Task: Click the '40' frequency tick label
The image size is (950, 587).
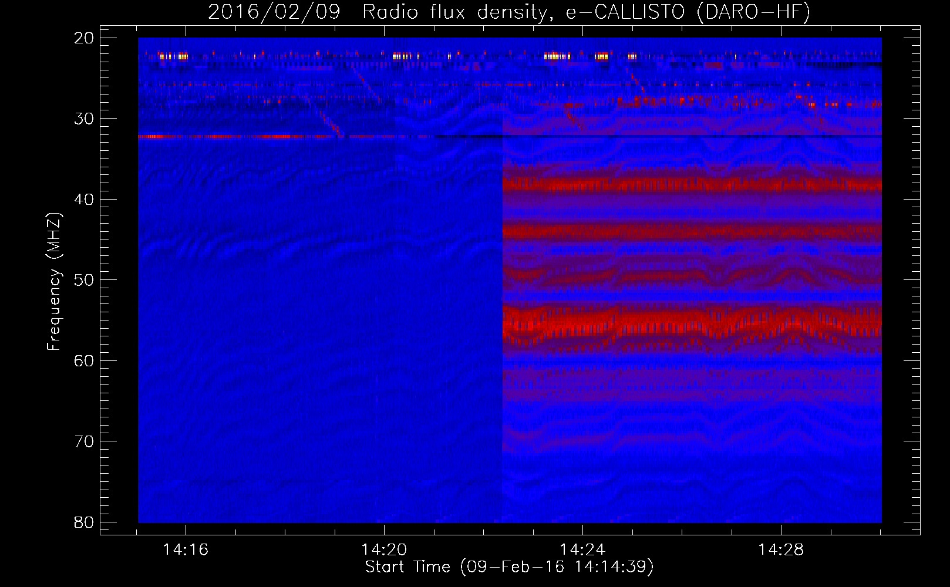Action: 85,200
